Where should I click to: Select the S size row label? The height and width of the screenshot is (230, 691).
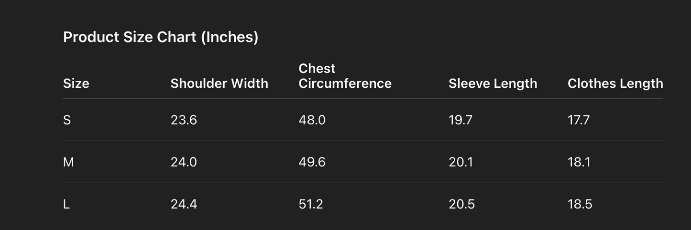click(x=67, y=120)
